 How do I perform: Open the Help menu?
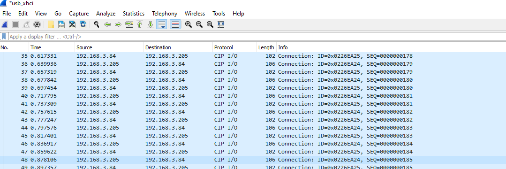coord(238,14)
